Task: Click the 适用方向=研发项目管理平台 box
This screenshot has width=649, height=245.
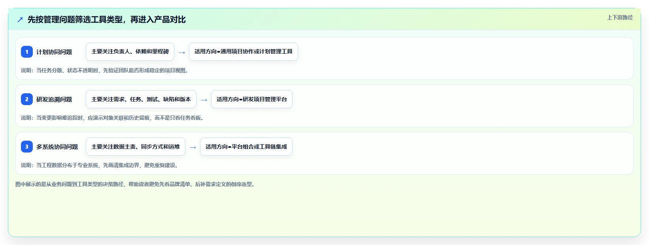Action: click(x=252, y=99)
